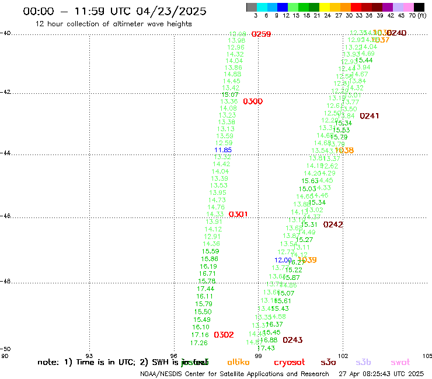Click the latitude axis label -44
432x379 pixels.
(5, 153)
